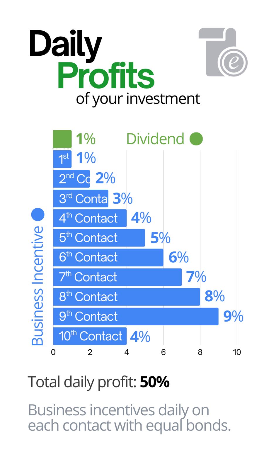276x469 pixels.
Task: Select the 1st contact bar
Action: coord(62,159)
